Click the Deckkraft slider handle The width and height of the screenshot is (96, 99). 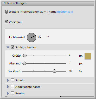point(54,71)
